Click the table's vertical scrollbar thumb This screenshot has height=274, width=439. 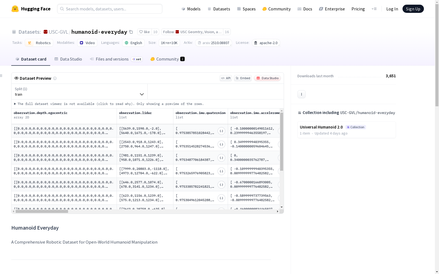[282, 142]
